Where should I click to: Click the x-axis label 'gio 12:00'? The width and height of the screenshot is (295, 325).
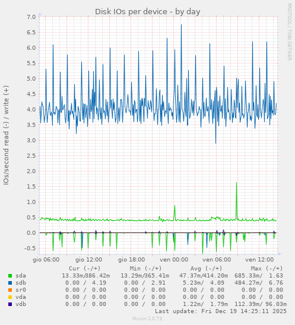point(89,260)
